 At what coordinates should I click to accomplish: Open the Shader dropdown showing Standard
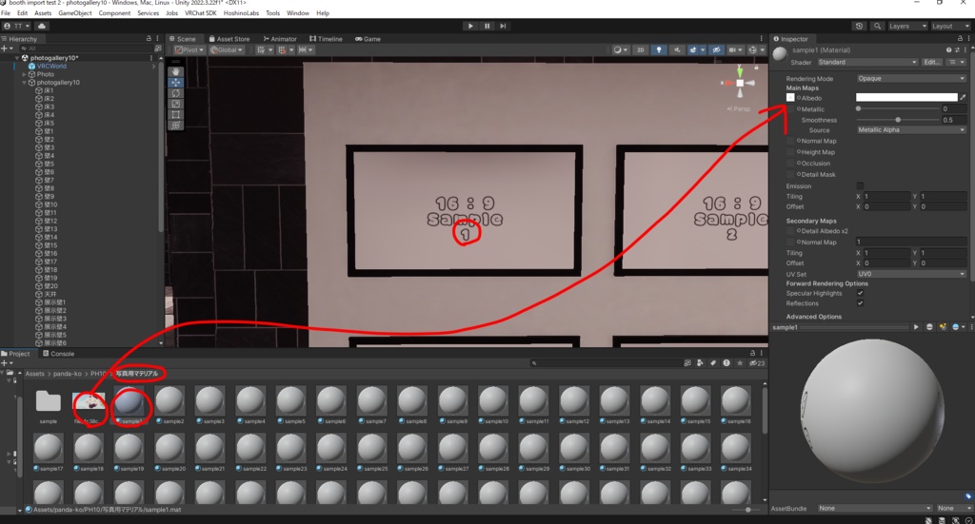[867, 62]
